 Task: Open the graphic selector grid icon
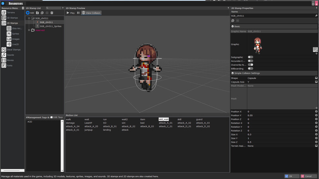(315, 49)
